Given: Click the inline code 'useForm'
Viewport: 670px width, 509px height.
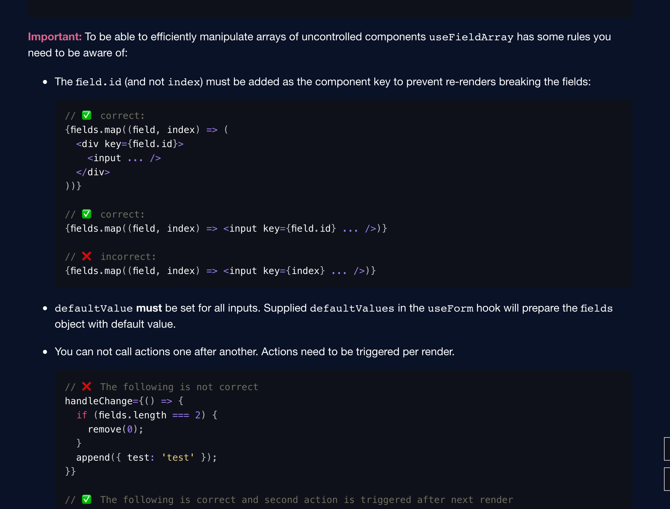Looking at the screenshot, I should (x=450, y=308).
